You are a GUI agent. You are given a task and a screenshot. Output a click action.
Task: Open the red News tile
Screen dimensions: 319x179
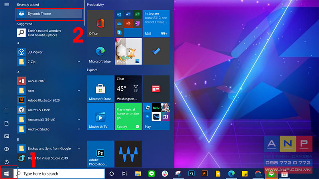pyautogui.click(x=156, y=89)
